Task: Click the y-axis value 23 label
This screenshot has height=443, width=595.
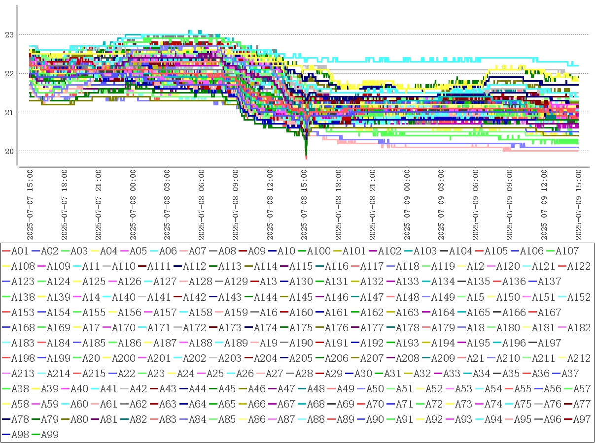Action: pyautogui.click(x=9, y=35)
